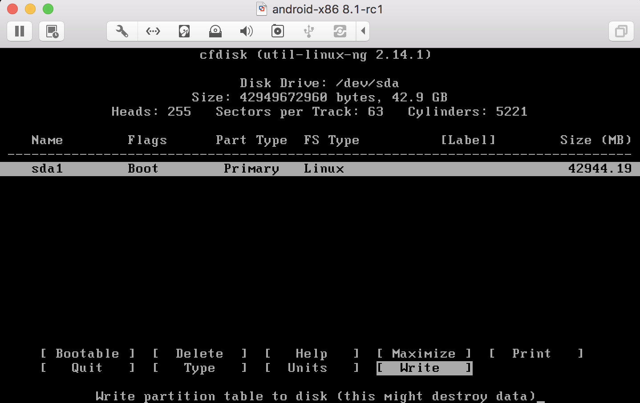Click the shared folders sync icon

(x=340, y=31)
